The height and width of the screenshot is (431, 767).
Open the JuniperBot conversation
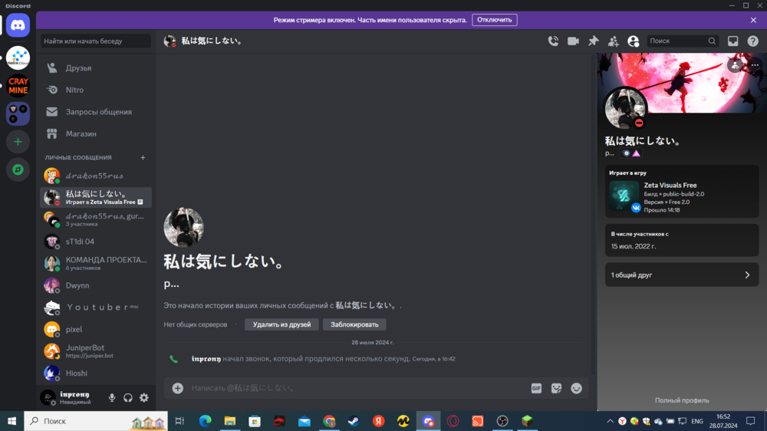pos(96,351)
